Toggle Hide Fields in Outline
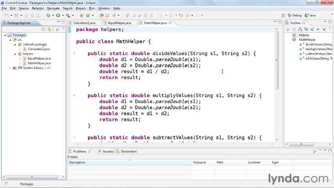This screenshot has height=188, width=334. click(x=306, y=29)
